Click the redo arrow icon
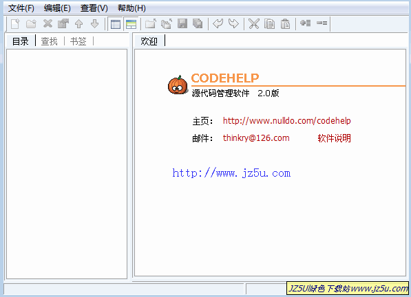Viewport: 411px width, 297px height. 233,23
